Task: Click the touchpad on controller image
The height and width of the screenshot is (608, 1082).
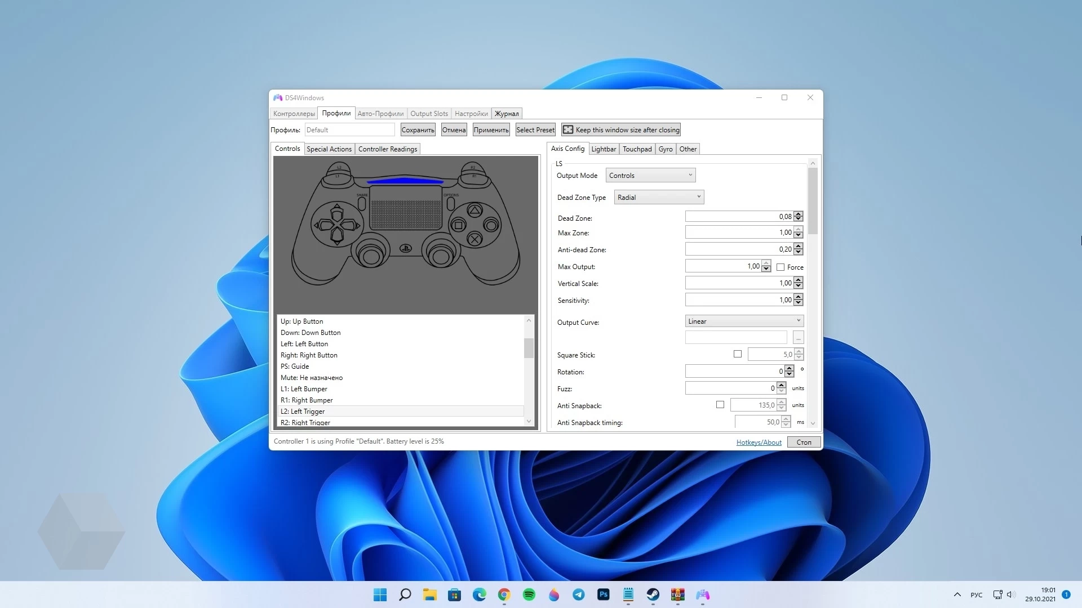Action: 406,208
